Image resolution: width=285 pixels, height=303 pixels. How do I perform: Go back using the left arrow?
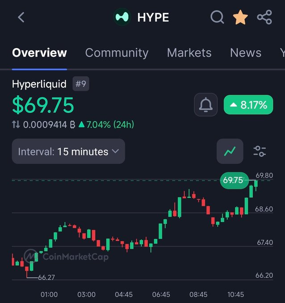21,17
